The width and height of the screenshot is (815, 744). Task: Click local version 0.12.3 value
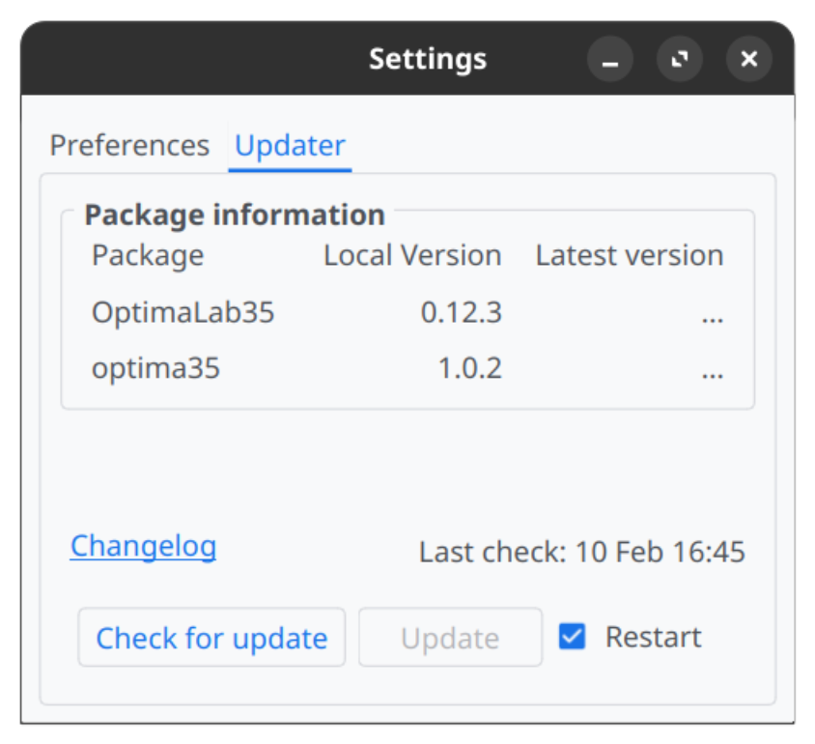coord(461,313)
